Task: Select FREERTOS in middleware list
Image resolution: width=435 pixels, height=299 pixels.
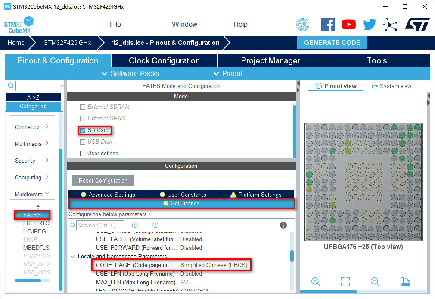Action: pos(36,223)
